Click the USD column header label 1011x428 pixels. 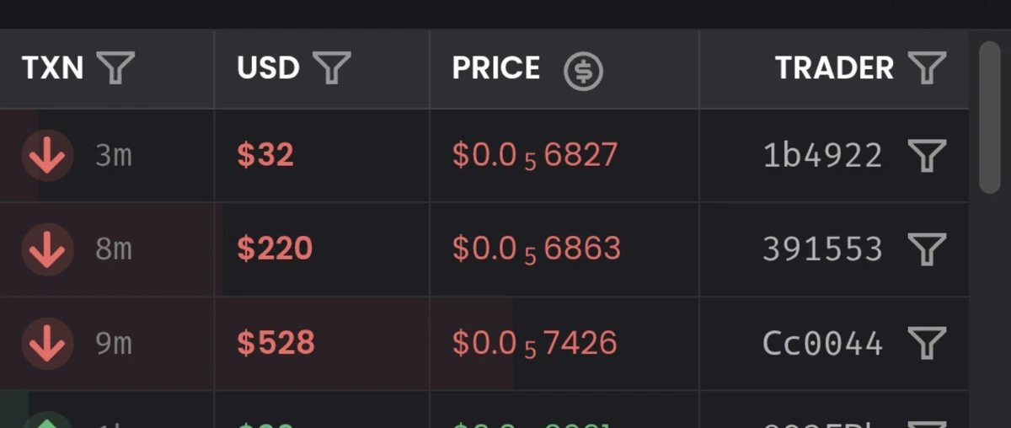click(268, 68)
